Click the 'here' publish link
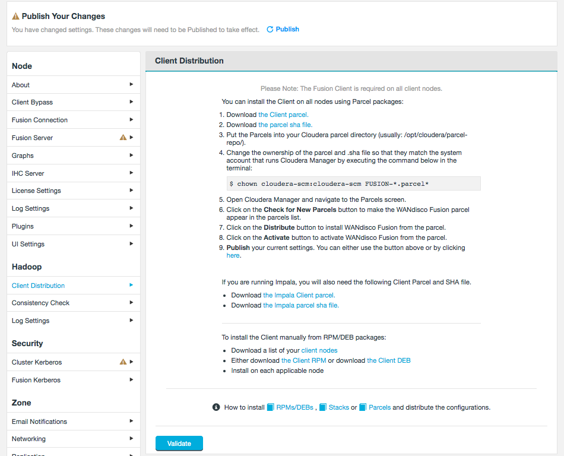 point(233,255)
